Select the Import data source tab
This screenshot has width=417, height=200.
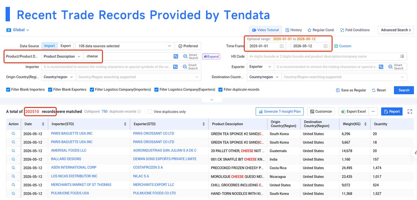tap(49, 46)
